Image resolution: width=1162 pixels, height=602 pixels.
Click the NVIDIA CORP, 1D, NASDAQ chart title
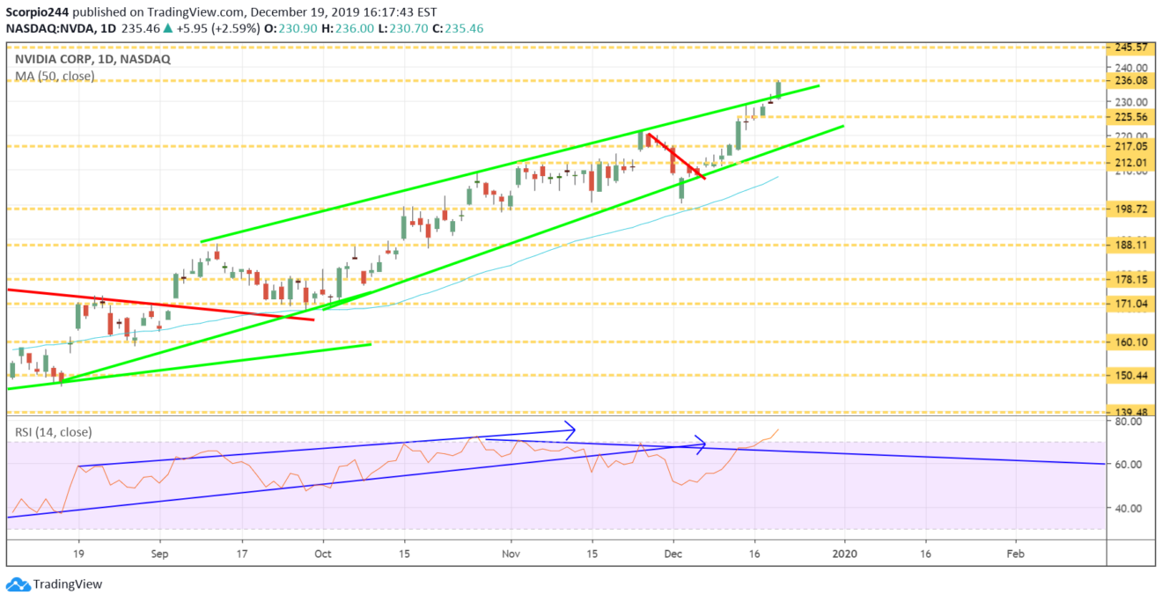(x=92, y=60)
